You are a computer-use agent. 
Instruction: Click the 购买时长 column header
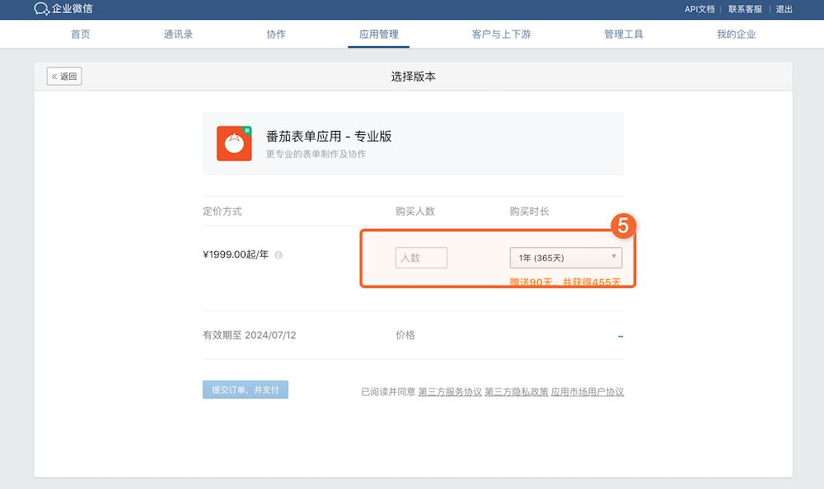point(529,211)
